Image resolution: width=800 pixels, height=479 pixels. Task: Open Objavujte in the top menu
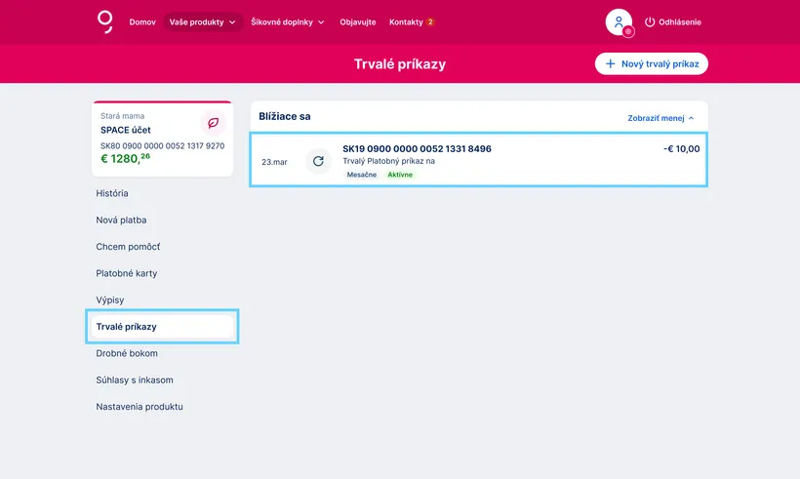click(357, 22)
